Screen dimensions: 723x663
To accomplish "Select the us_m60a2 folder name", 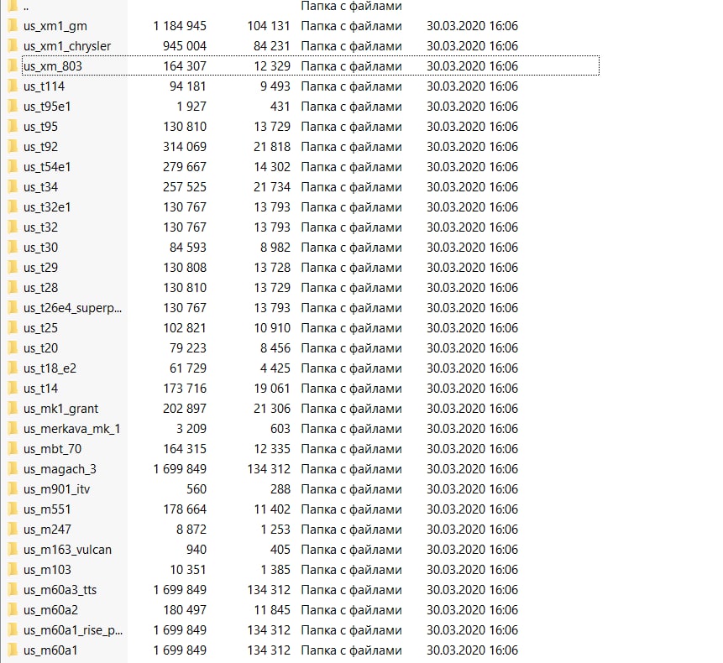I will pyautogui.click(x=50, y=610).
